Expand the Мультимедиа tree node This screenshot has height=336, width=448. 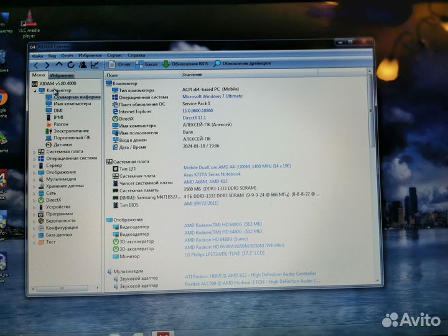point(35,180)
